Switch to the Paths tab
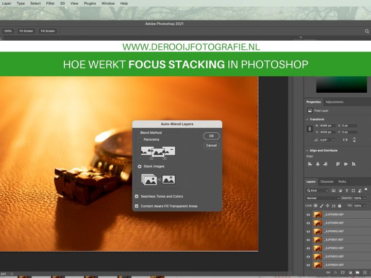Screen dimensions: 371x278 (x=342, y=182)
